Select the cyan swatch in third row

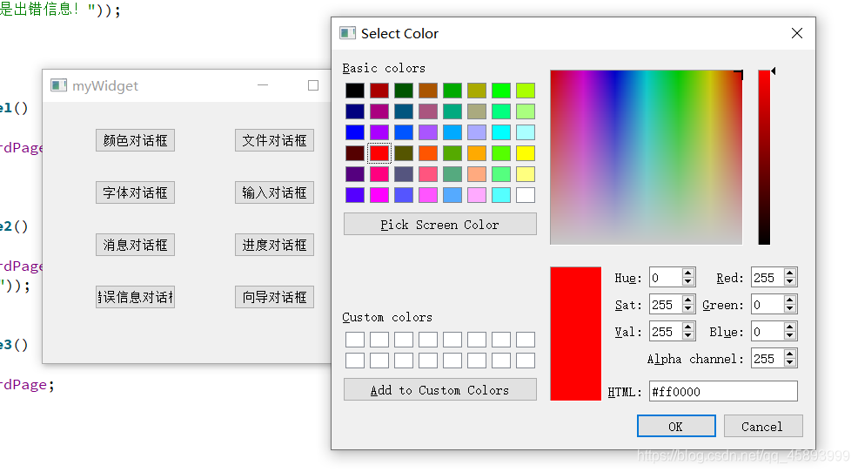500,132
